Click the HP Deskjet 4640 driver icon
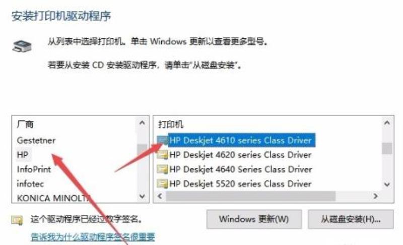The image size is (403, 245). click(x=162, y=169)
